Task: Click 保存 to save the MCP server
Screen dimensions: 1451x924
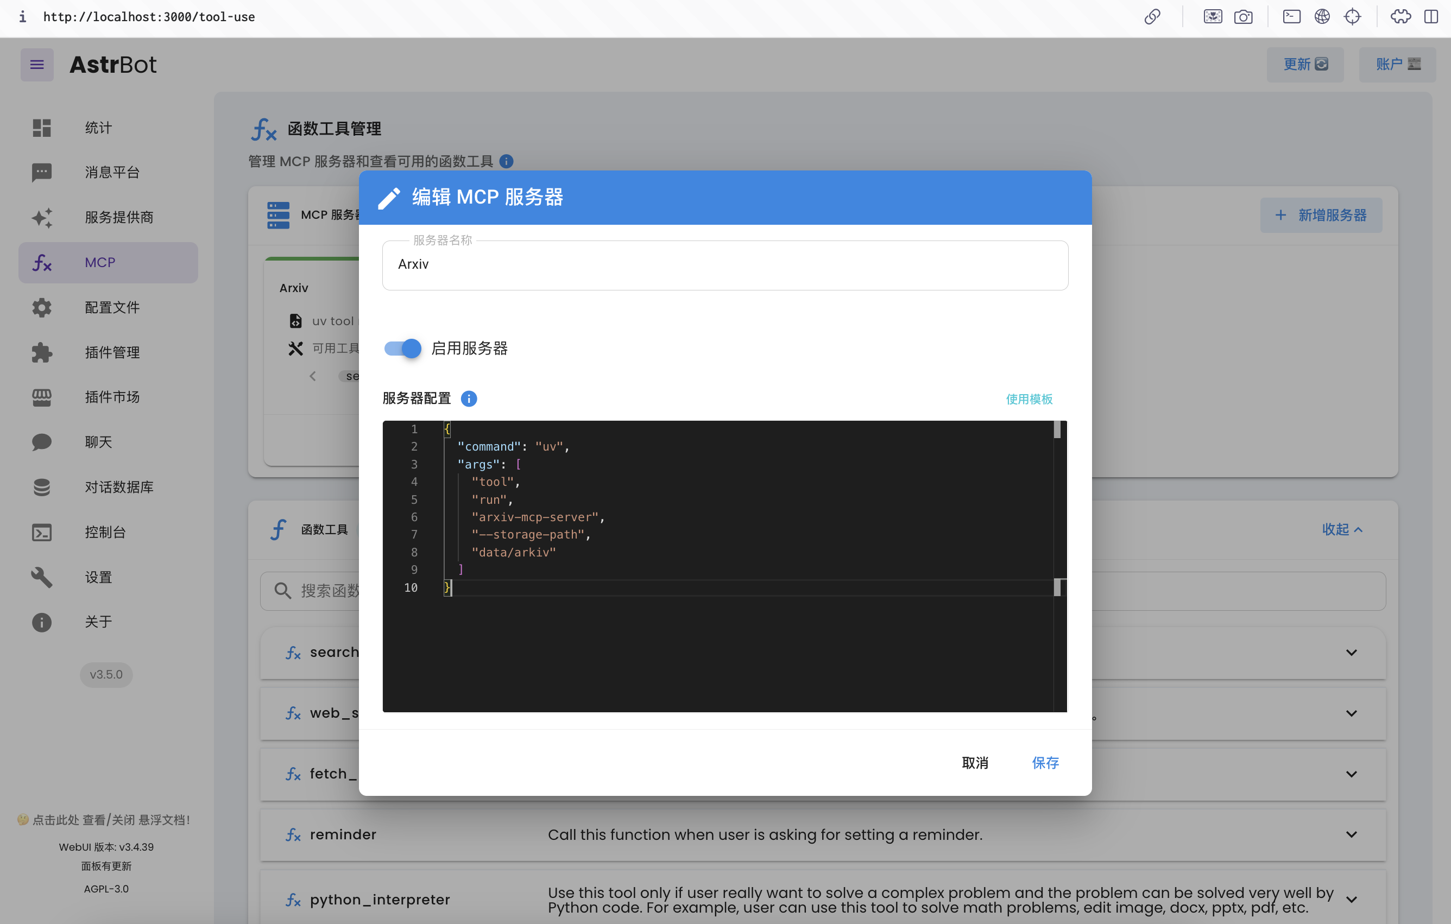Action: point(1045,763)
